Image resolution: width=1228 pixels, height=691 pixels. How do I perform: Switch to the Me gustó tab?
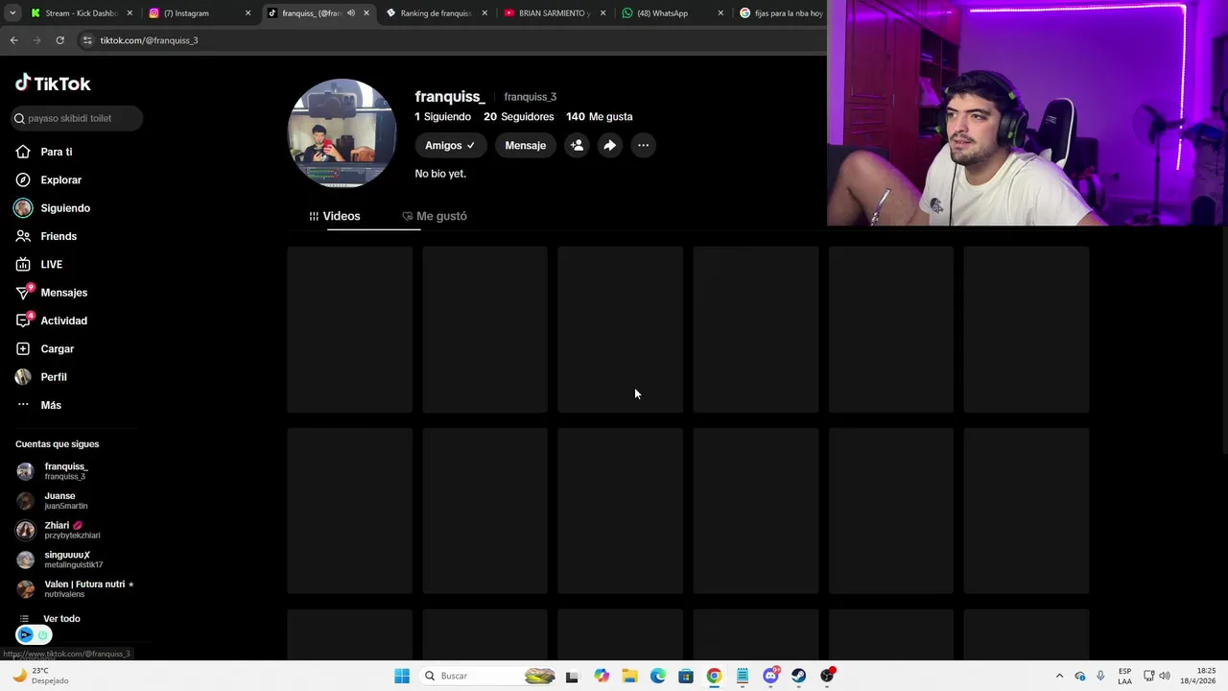(x=435, y=216)
